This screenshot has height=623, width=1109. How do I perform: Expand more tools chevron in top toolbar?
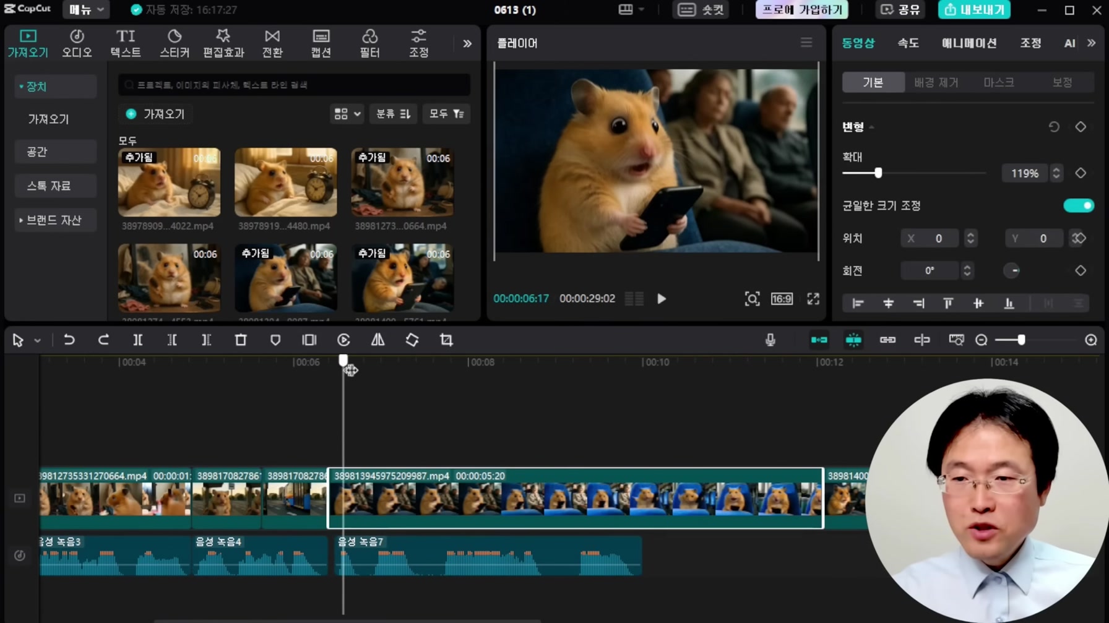click(467, 43)
